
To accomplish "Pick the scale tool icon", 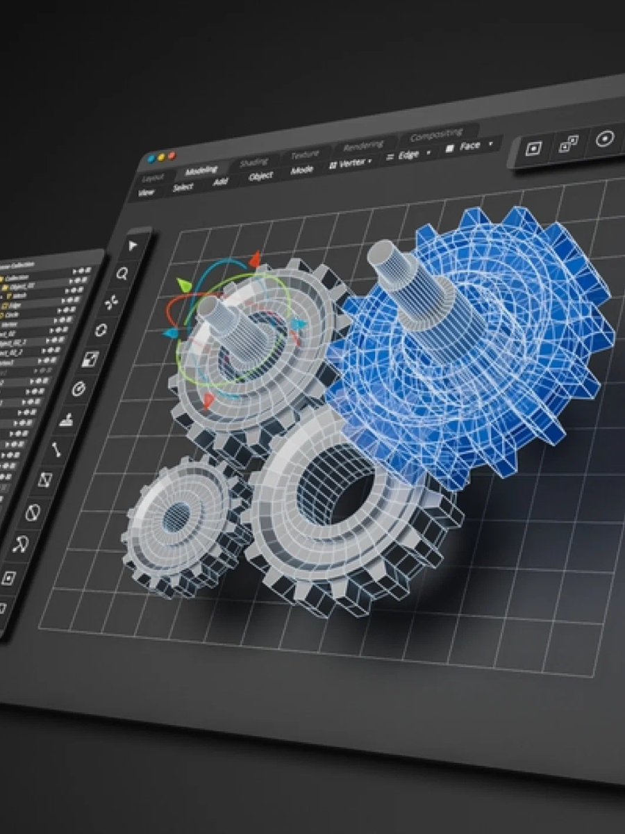I will click(x=90, y=359).
